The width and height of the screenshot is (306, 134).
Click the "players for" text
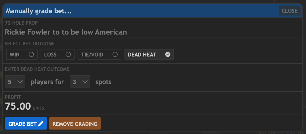(x=47, y=82)
